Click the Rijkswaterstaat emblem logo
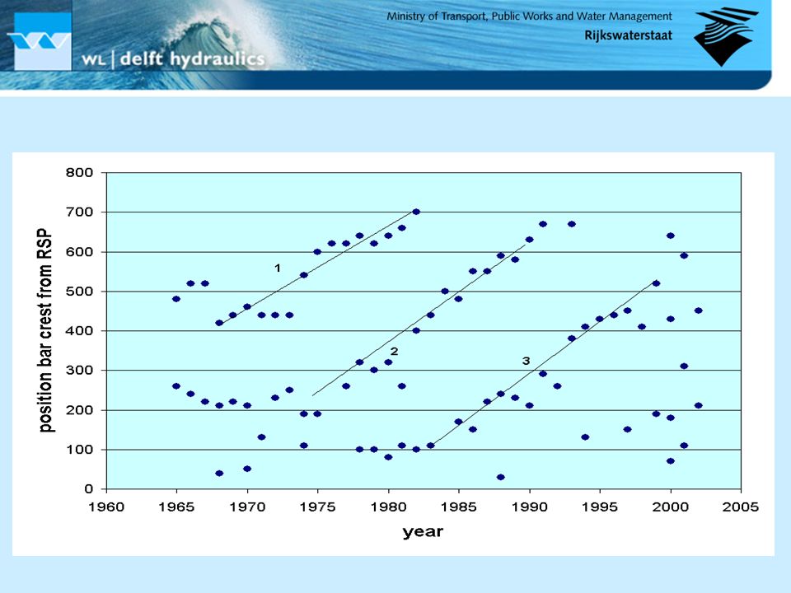791x593 pixels. (726, 36)
